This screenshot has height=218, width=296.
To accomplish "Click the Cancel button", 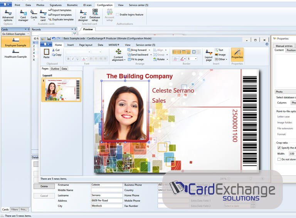I will coord(44,196).
